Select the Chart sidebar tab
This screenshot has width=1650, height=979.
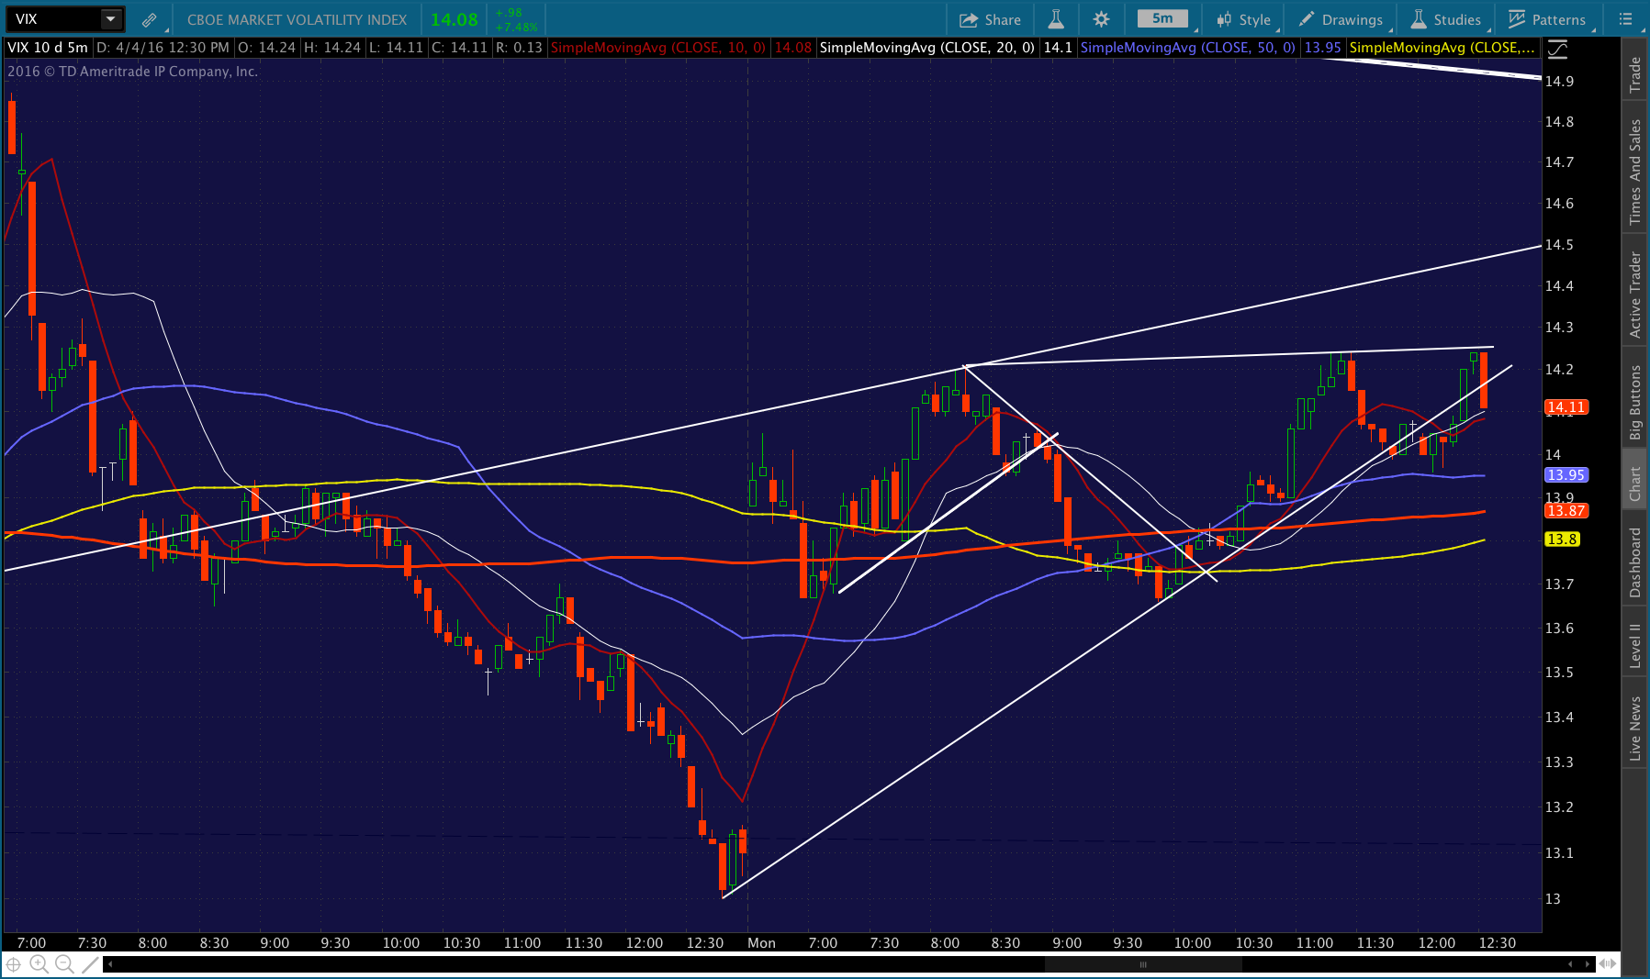[1634, 484]
